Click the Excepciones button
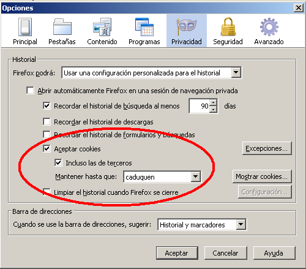This screenshot has height=269, width=306. pos(267,148)
